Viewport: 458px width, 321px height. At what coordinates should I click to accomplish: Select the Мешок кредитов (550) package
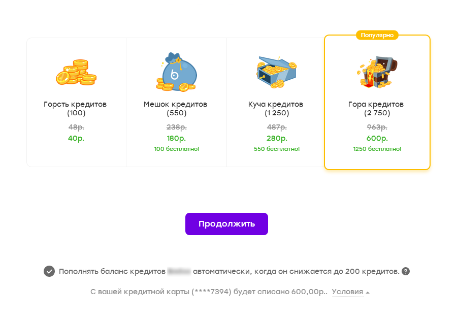point(176,108)
